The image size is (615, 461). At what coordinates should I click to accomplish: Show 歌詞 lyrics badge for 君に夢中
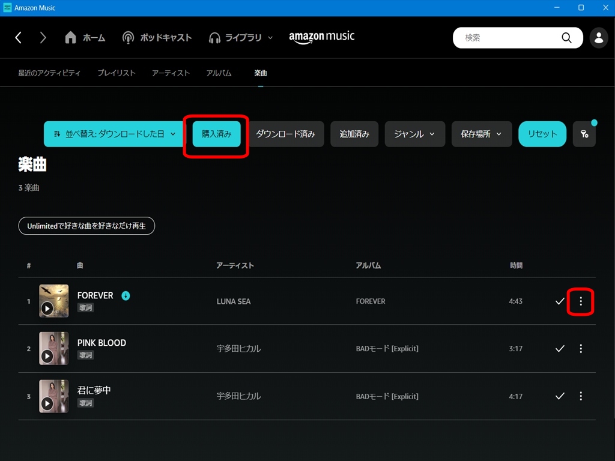point(85,403)
